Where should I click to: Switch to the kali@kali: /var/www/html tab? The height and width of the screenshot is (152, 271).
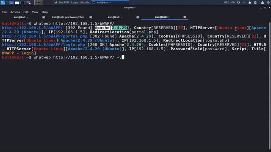coord(68,17)
